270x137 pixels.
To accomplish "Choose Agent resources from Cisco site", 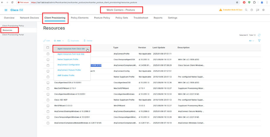I will pyautogui.click(x=71, y=49).
